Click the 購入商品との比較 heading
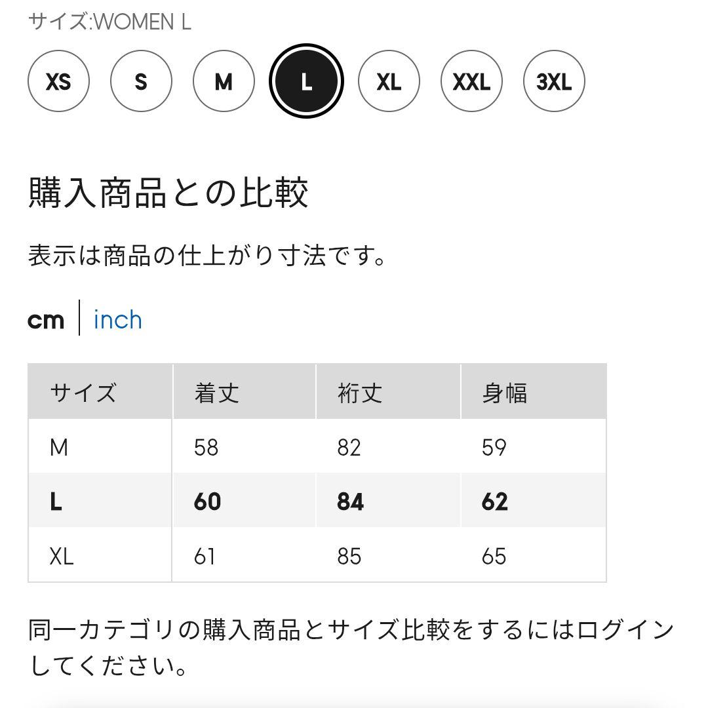The image size is (708, 708). click(168, 193)
